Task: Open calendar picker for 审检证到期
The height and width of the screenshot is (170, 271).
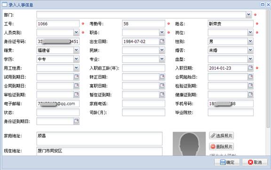Action: 76,95
